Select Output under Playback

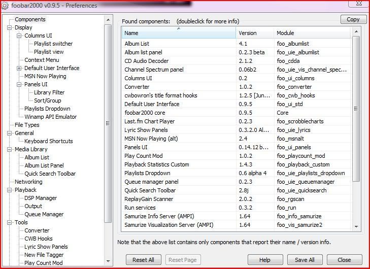[x=33, y=206]
